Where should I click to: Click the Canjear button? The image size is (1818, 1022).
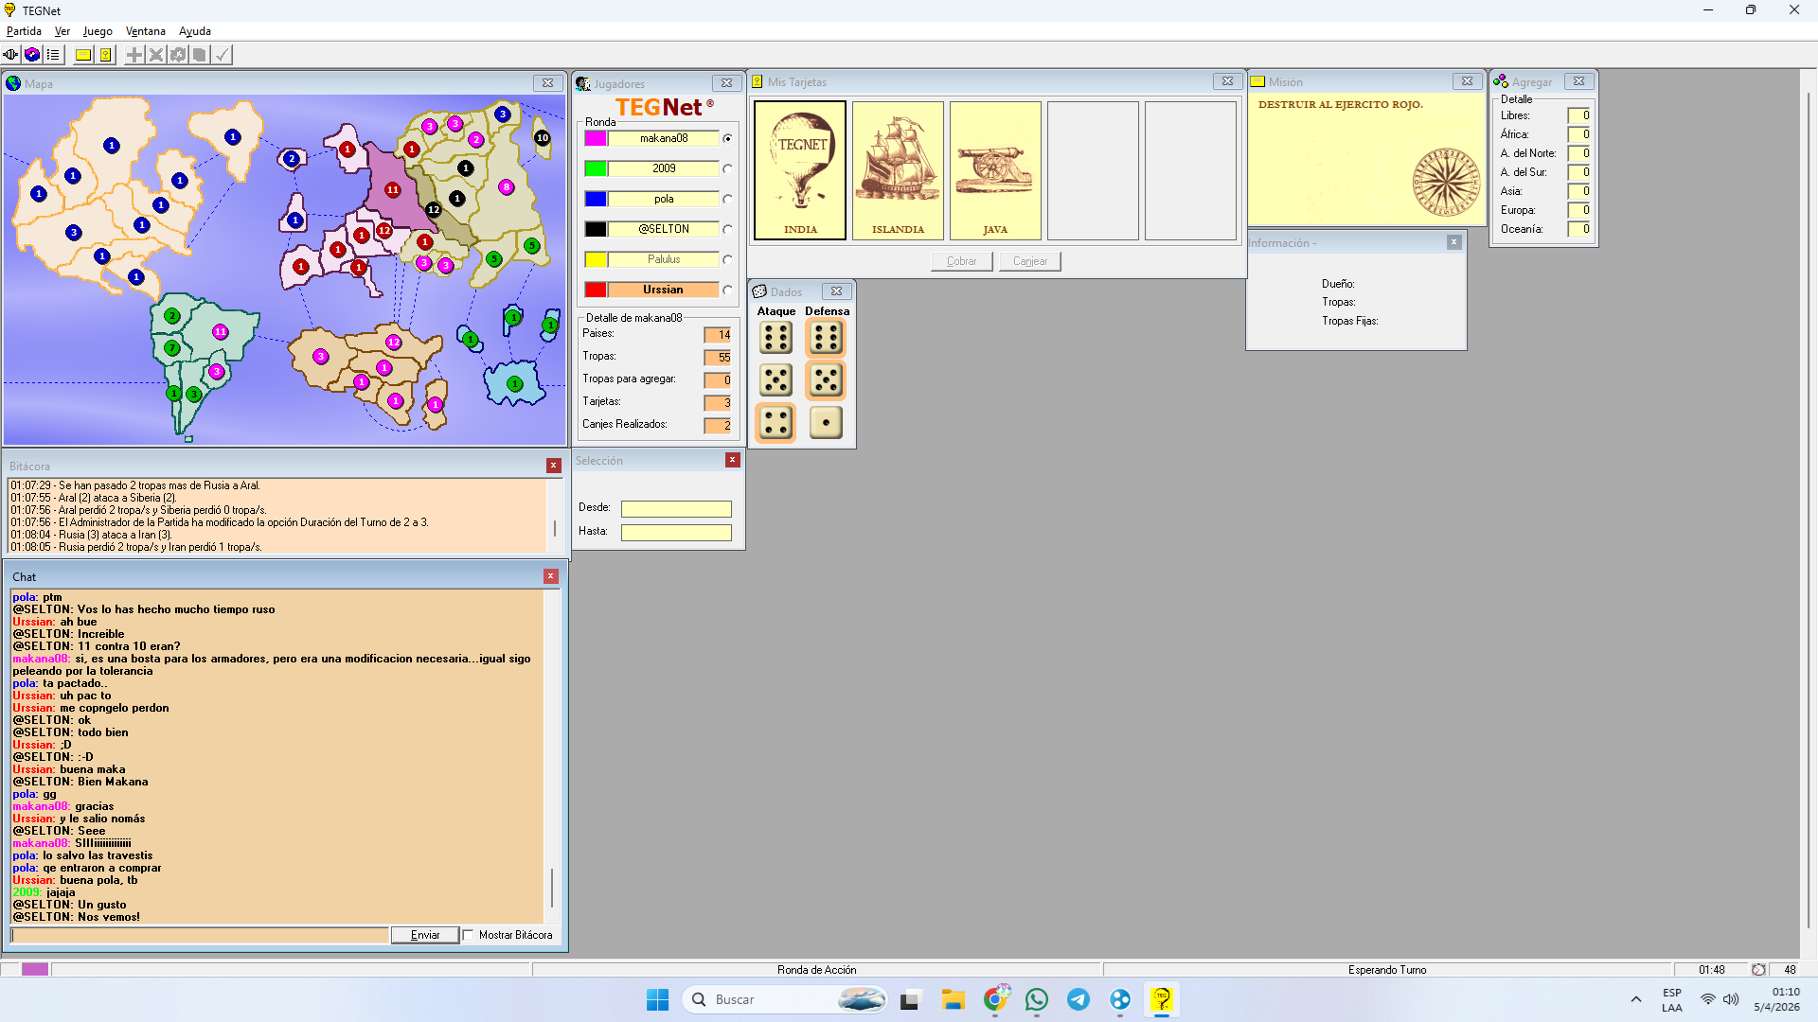(x=1029, y=261)
